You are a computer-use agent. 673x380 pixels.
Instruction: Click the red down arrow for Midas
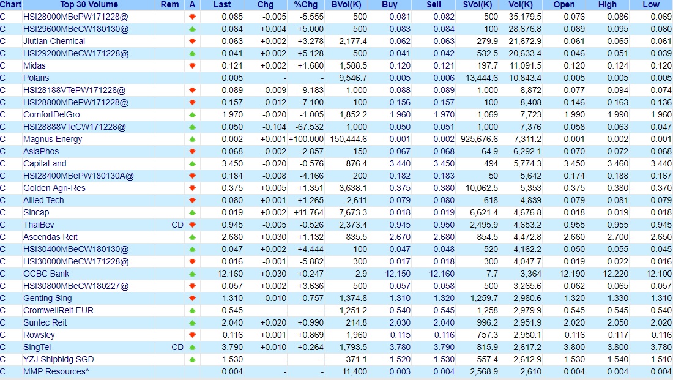pyautogui.click(x=192, y=65)
